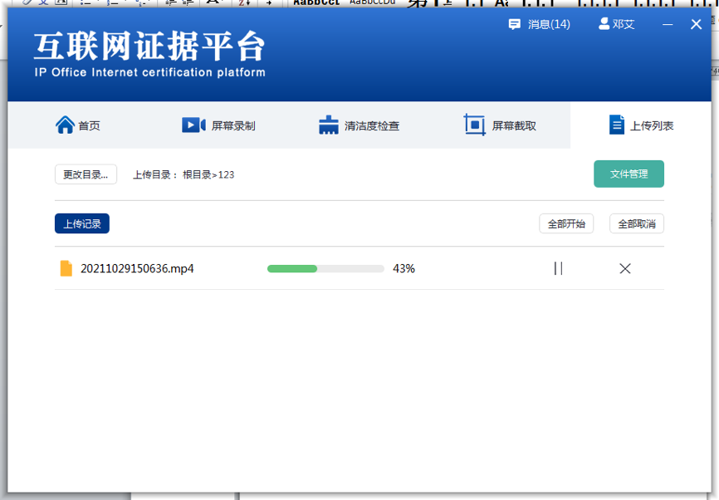Select the file name 20211029150636.mp4
The height and width of the screenshot is (500, 719).
click(137, 268)
